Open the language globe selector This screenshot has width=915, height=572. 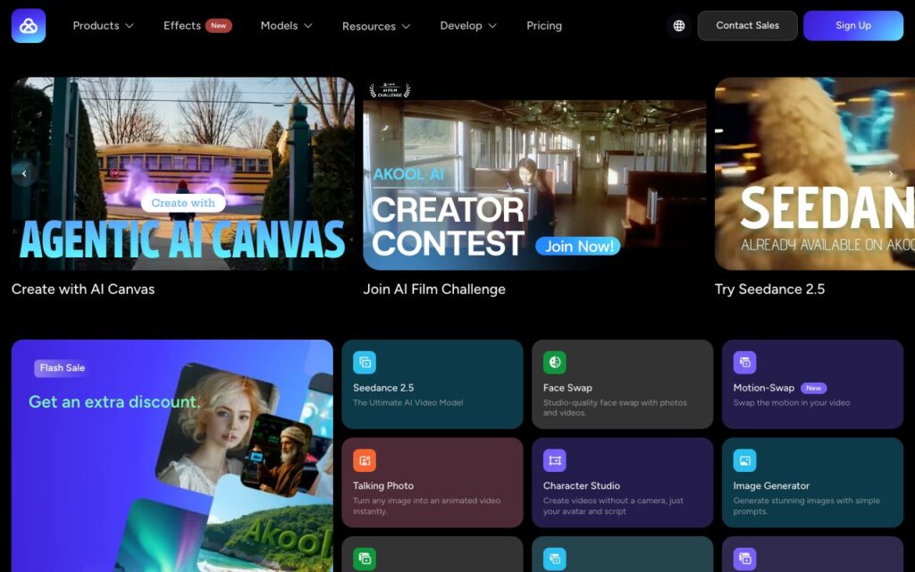(x=679, y=26)
